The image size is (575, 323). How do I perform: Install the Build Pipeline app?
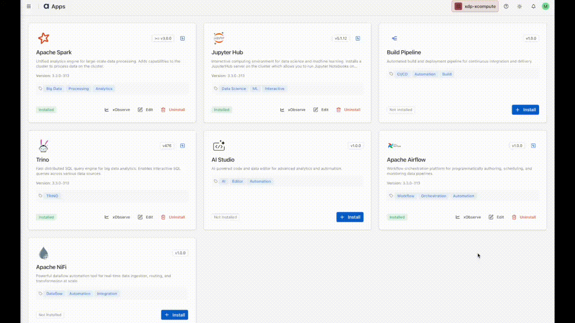[x=525, y=110]
